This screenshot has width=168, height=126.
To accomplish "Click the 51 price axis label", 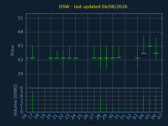I will pos(20,18).
